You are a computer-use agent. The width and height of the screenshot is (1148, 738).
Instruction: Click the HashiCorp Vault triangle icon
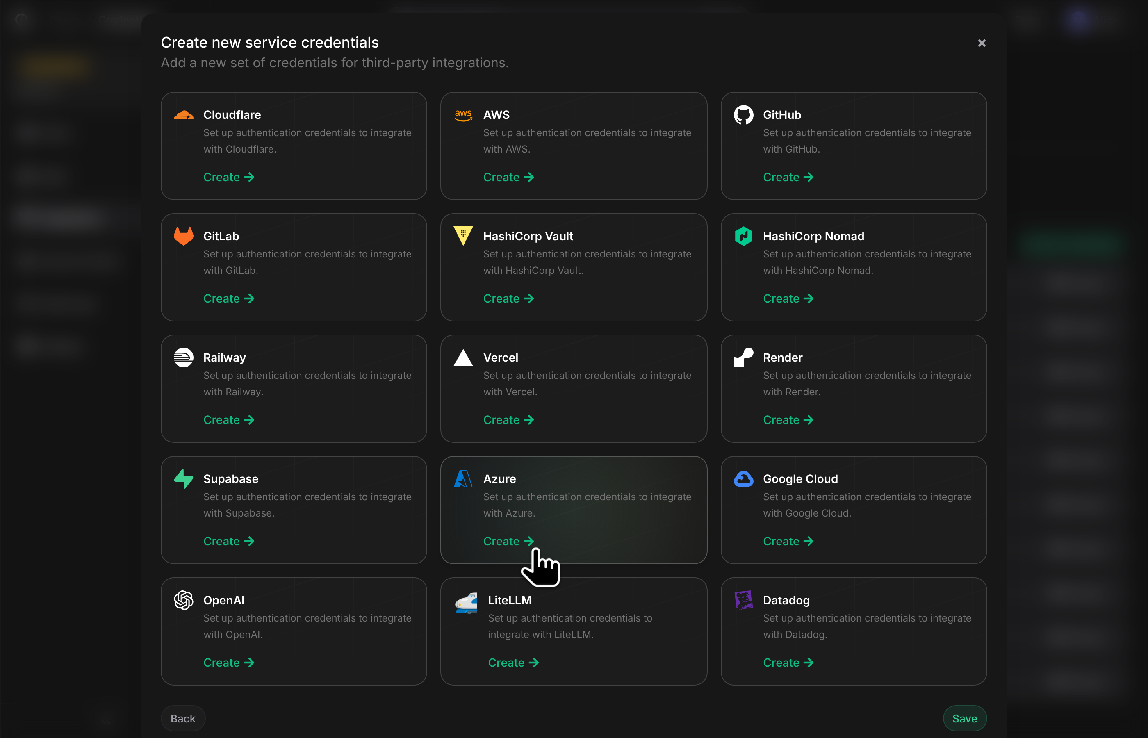[463, 236]
